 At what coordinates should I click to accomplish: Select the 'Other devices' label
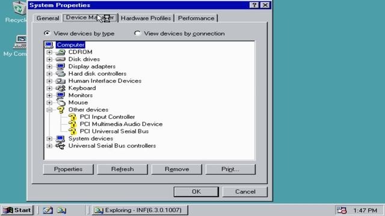[88, 110]
